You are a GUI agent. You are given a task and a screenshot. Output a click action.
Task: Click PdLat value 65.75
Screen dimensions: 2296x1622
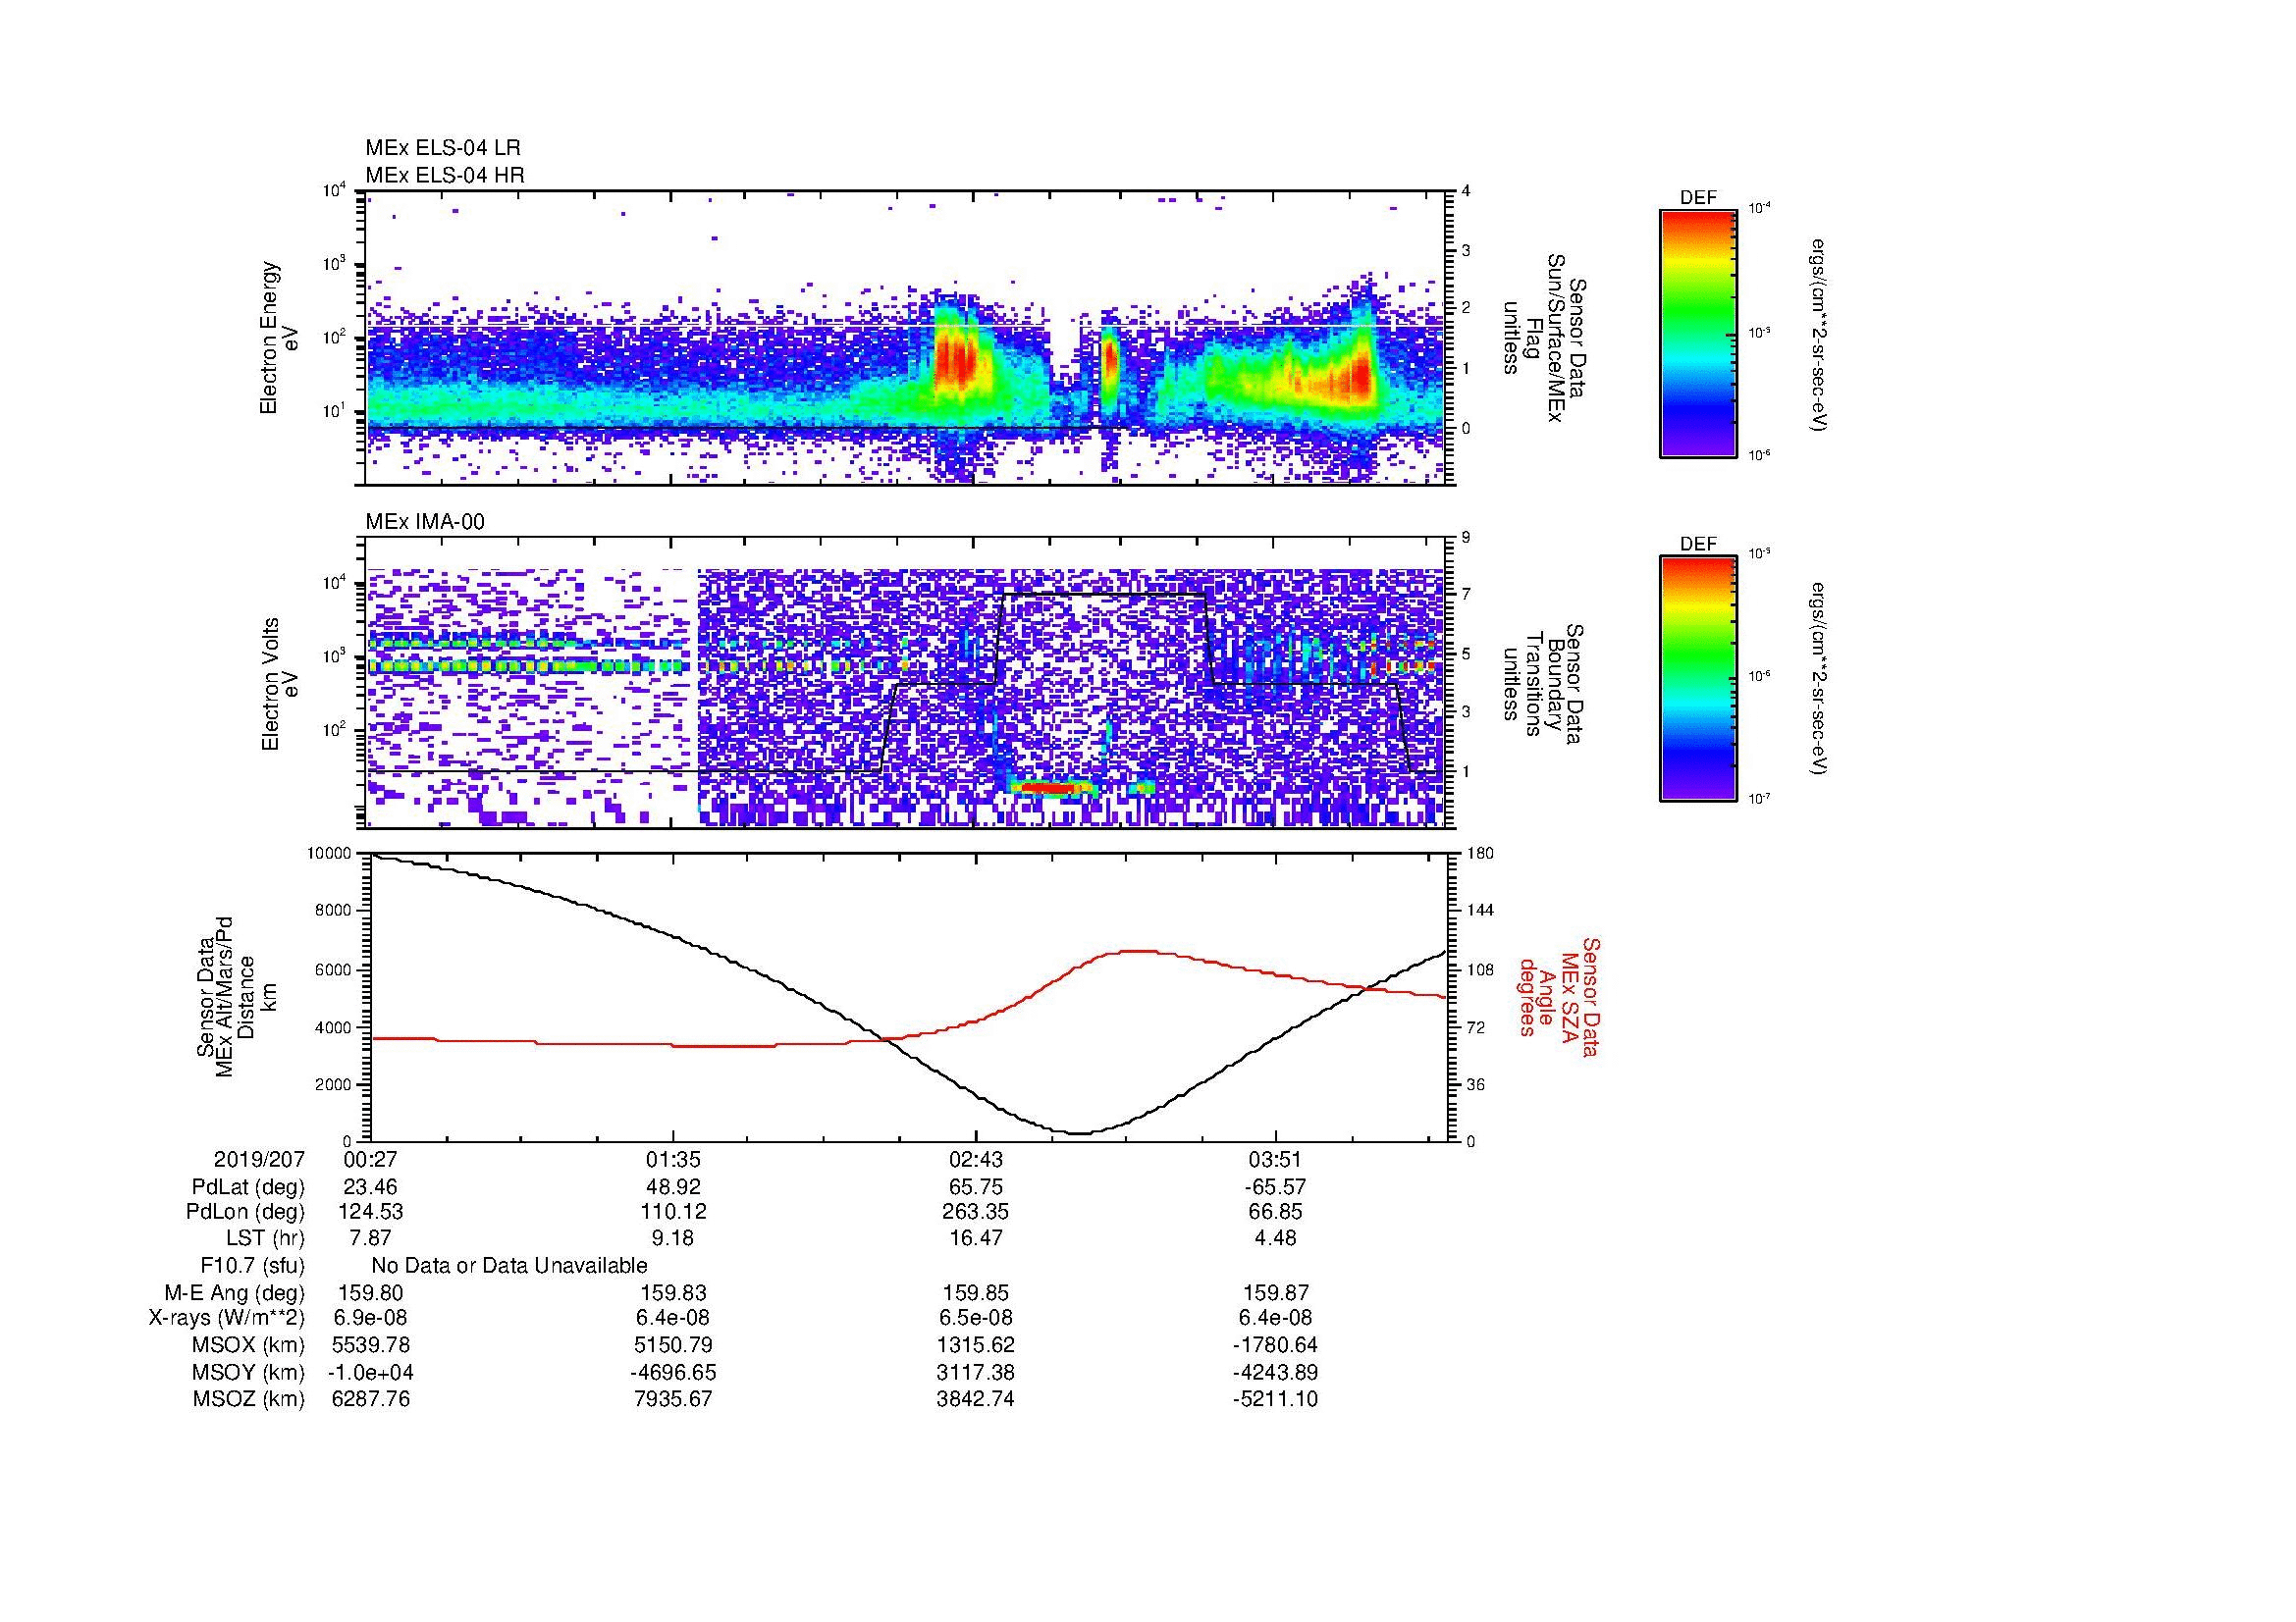point(975,1187)
